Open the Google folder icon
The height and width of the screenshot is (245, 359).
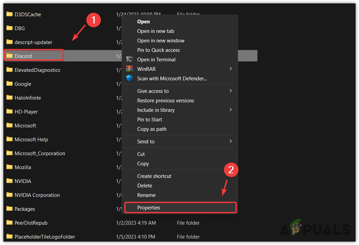pos(9,84)
